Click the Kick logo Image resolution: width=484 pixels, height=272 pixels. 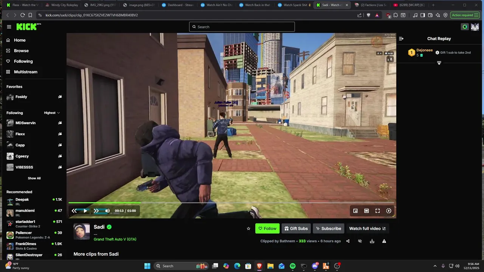tap(28, 26)
